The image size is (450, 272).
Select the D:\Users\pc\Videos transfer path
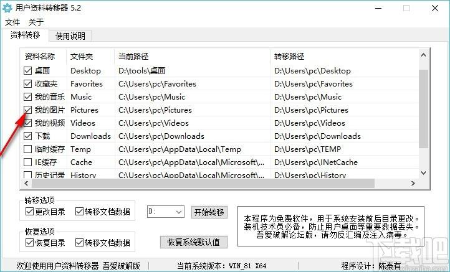tap(310, 123)
